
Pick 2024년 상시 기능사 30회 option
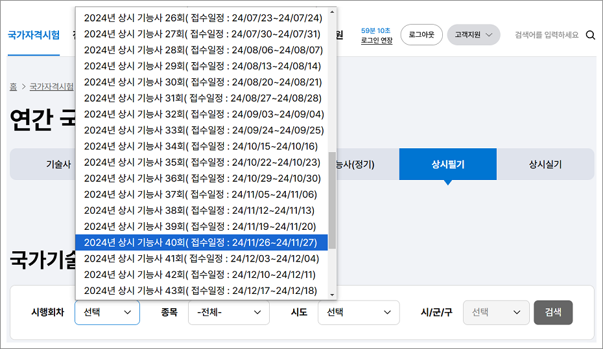tap(202, 82)
